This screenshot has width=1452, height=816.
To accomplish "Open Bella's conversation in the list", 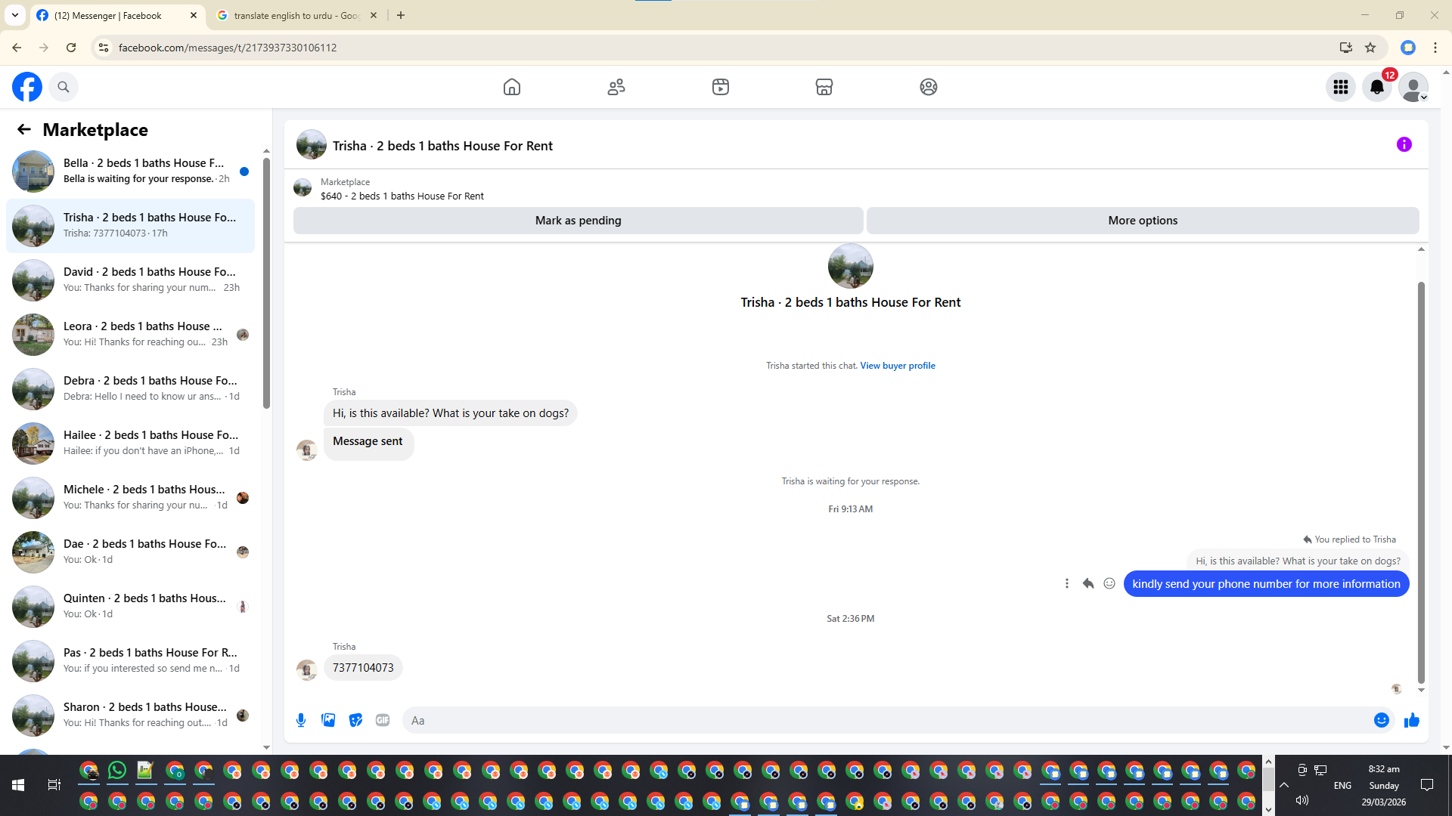I will point(130,172).
